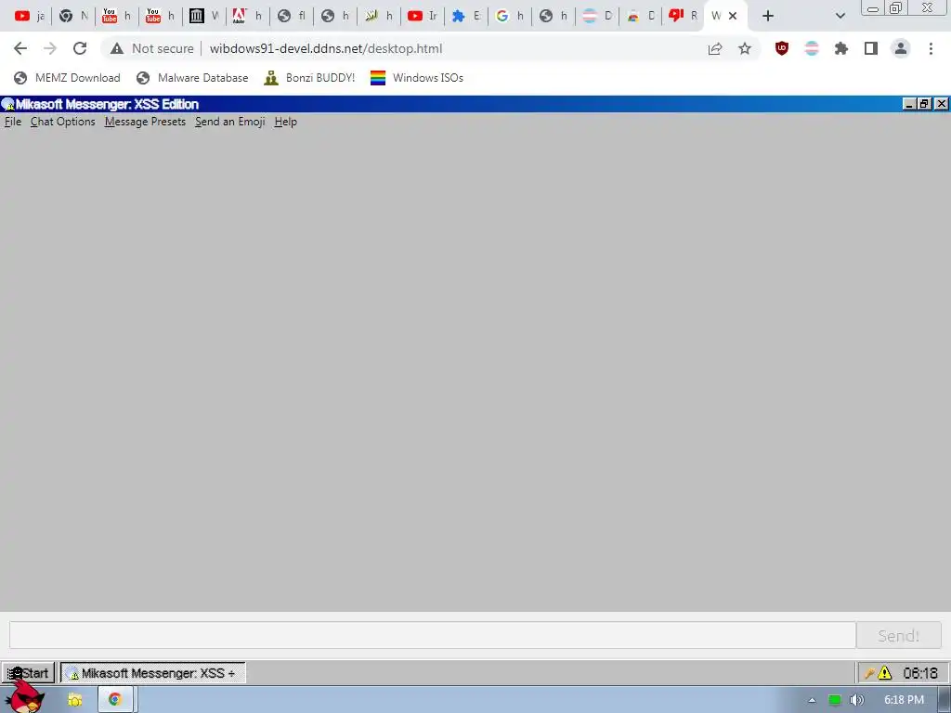Select the Mikasoft Messenger taskbar entry
951x713 pixels.
[x=153, y=672]
